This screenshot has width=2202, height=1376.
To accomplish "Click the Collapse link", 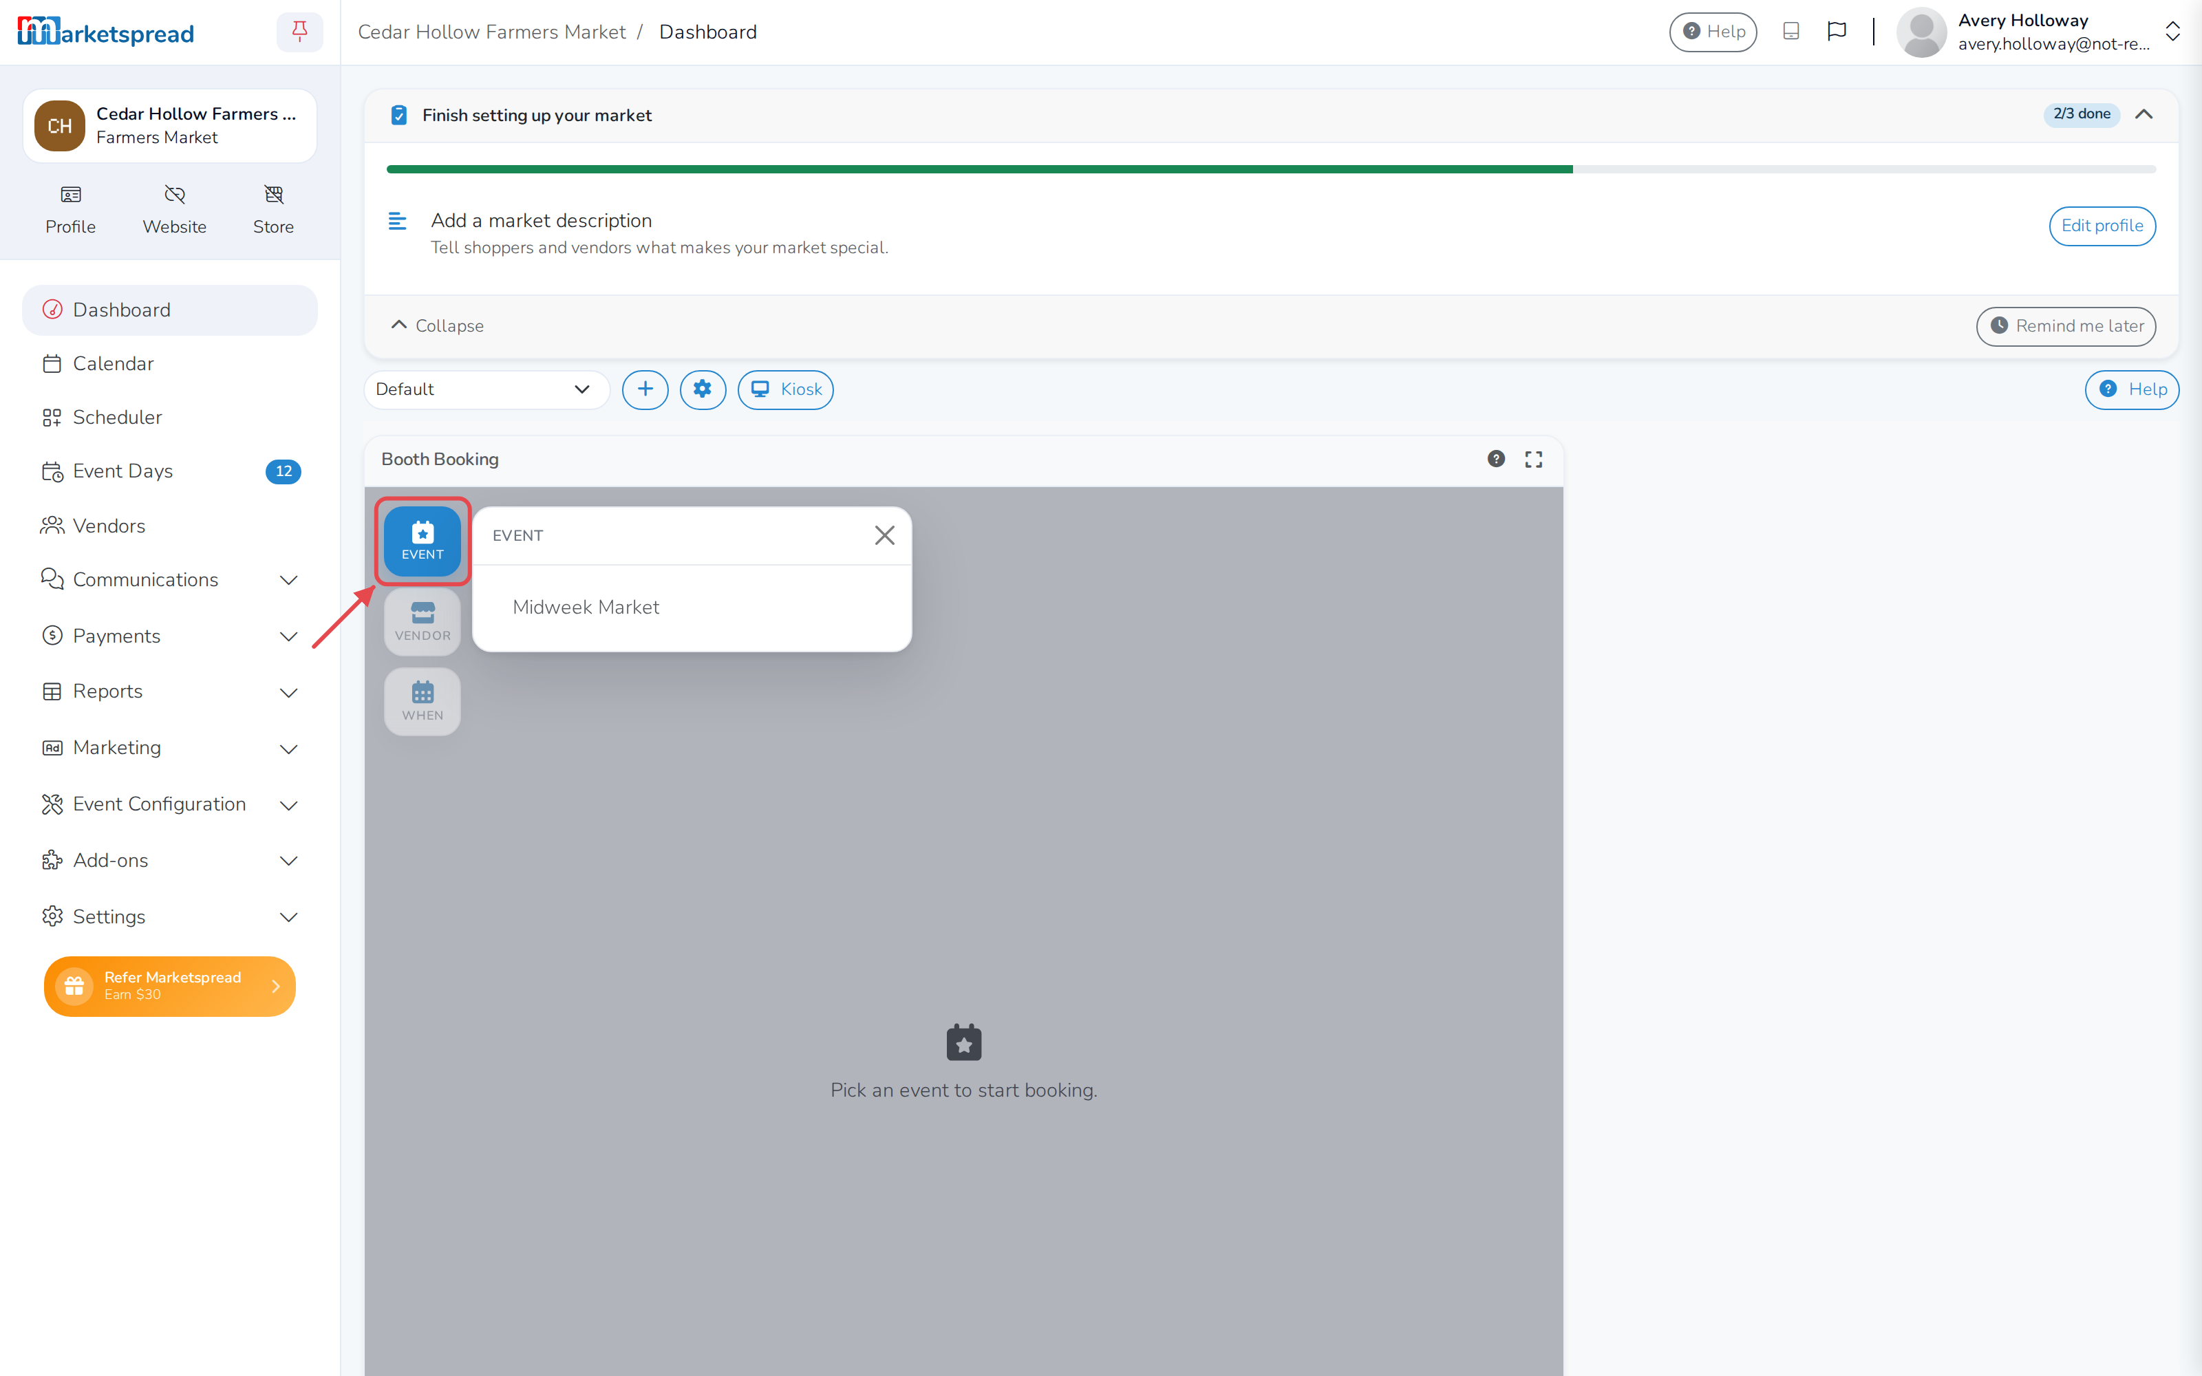I will [437, 326].
